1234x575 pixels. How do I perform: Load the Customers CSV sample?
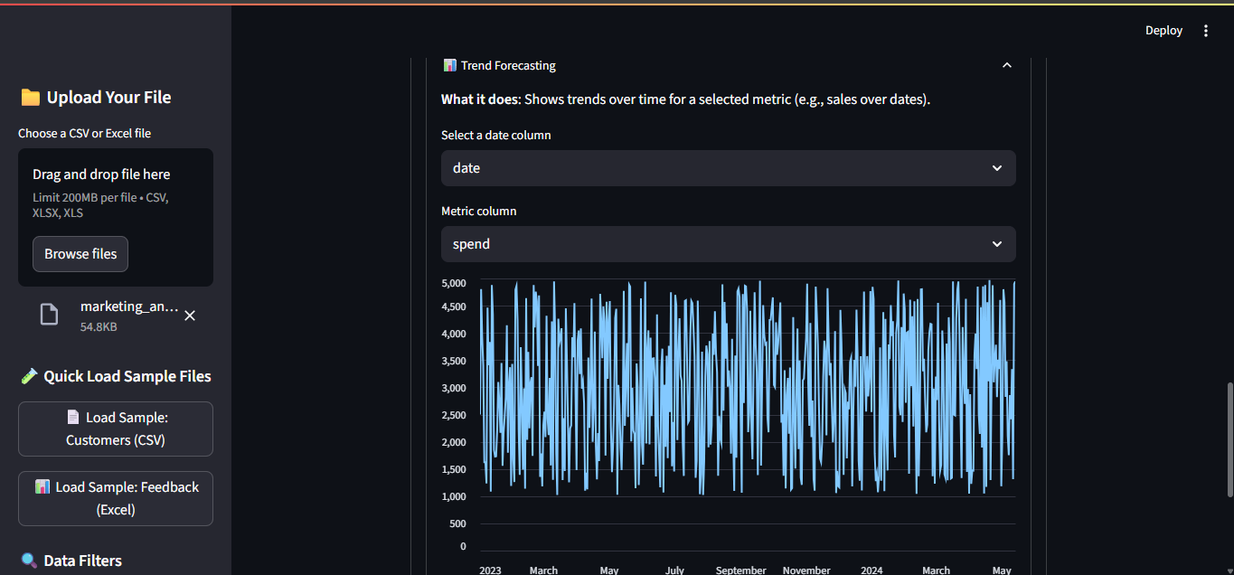[116, 429]
